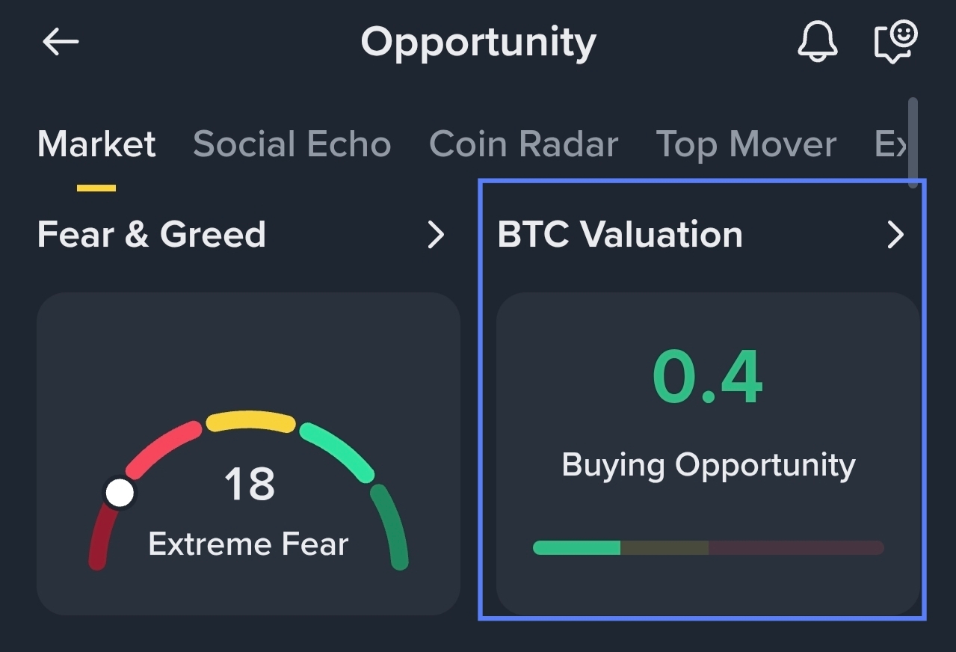Tap the back arrow icon
This screenshot has height=652, width=956.
tap(61, 42)
